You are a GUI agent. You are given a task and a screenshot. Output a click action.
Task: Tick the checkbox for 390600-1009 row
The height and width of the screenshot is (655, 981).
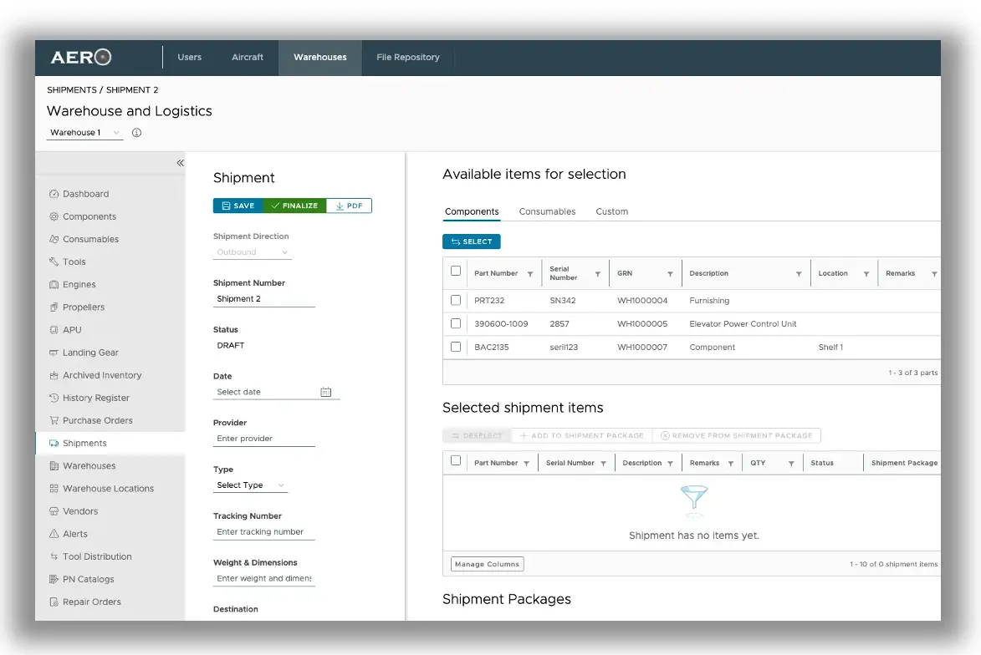pyautogui.click(x=456, y=323)
